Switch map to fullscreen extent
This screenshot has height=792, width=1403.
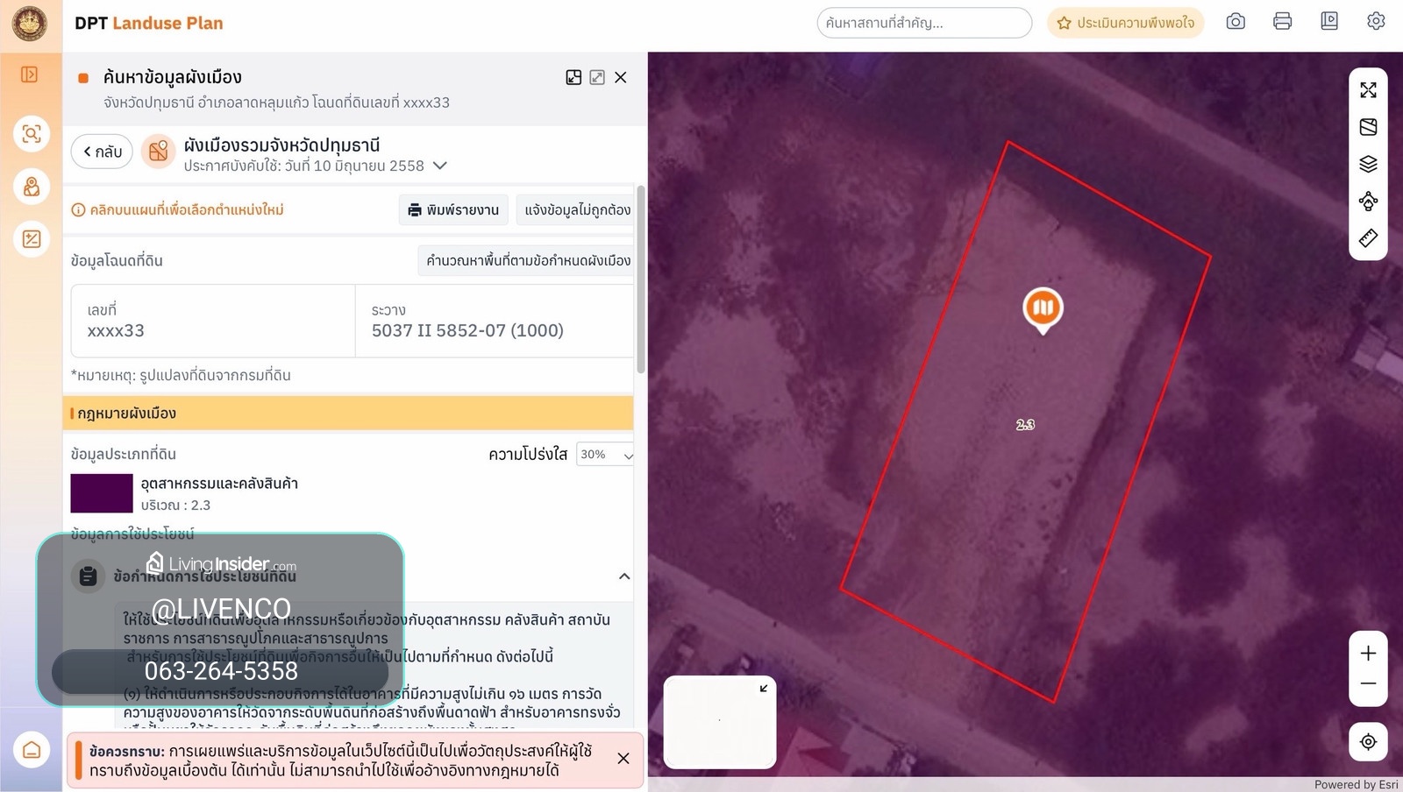pos(1368,90)
